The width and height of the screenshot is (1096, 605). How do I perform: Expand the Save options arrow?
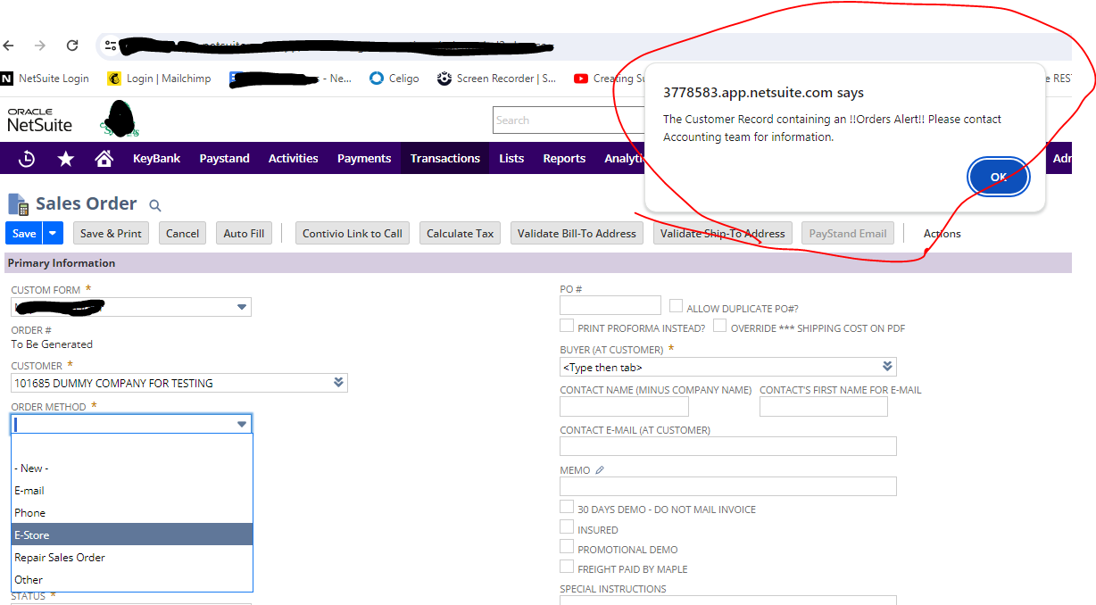(53, 234)
